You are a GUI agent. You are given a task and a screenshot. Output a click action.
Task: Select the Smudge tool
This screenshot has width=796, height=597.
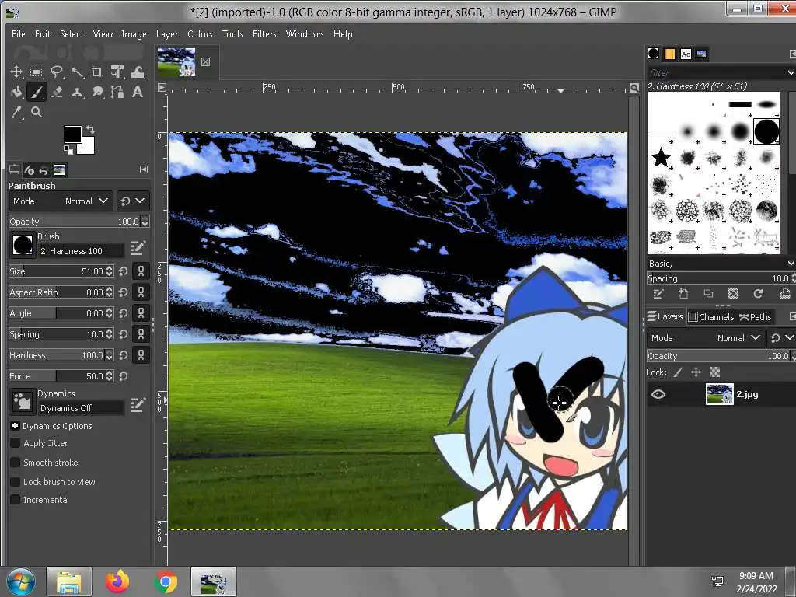point(97,92)
